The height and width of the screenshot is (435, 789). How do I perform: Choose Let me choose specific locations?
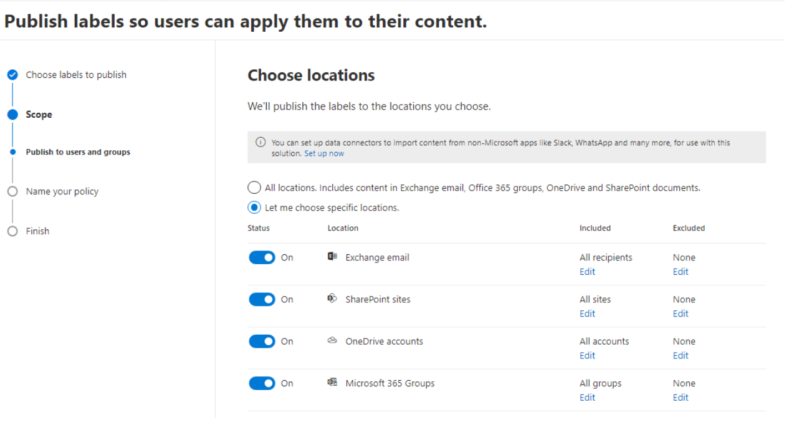point(254,208)
